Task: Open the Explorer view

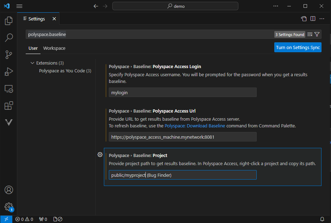Action: point(8,21)
